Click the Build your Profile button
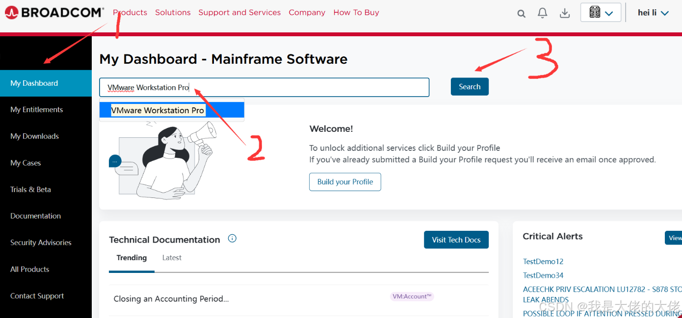The width and height of the screenshot is (682, 318). pos(345,182)
